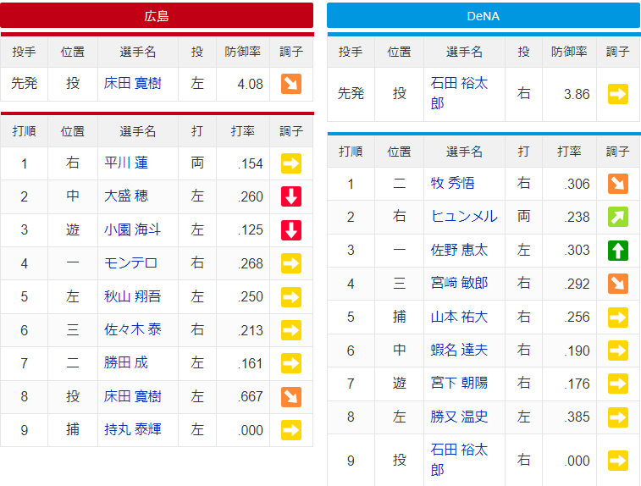The width and height of the screenshot is (641, 486).
Task: Click the light green diagonal arrow beside ヒュンメル
Action: 617,217
